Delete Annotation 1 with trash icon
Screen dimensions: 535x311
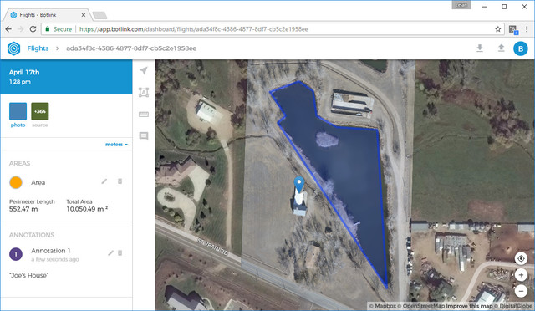tap(120, 253)
